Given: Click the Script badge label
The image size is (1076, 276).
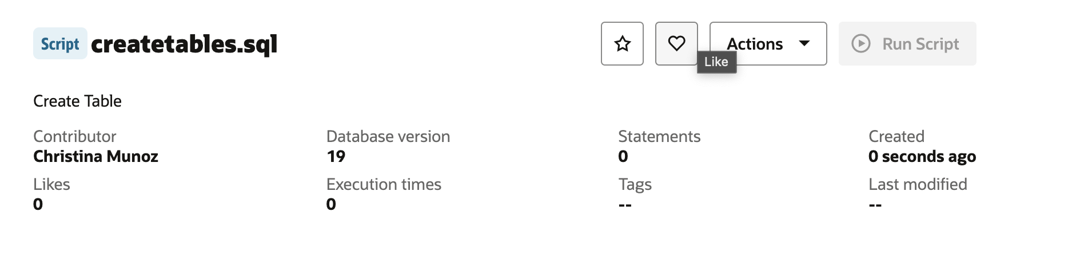Looking at the screenshot, I should (60, 44).
